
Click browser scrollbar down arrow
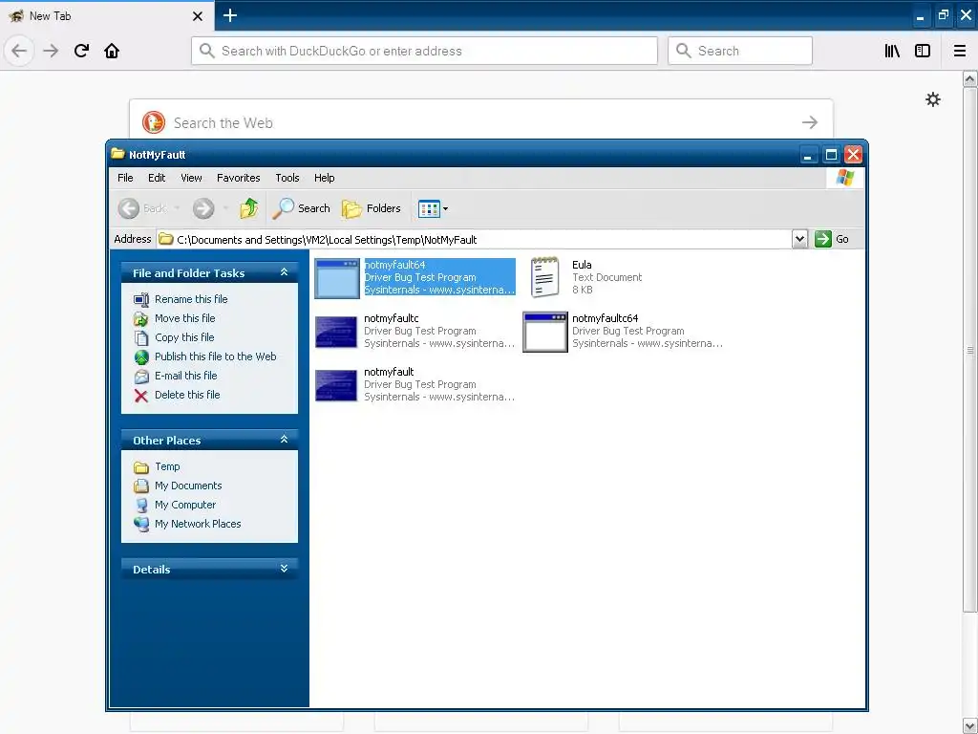(x=970, y=726)
